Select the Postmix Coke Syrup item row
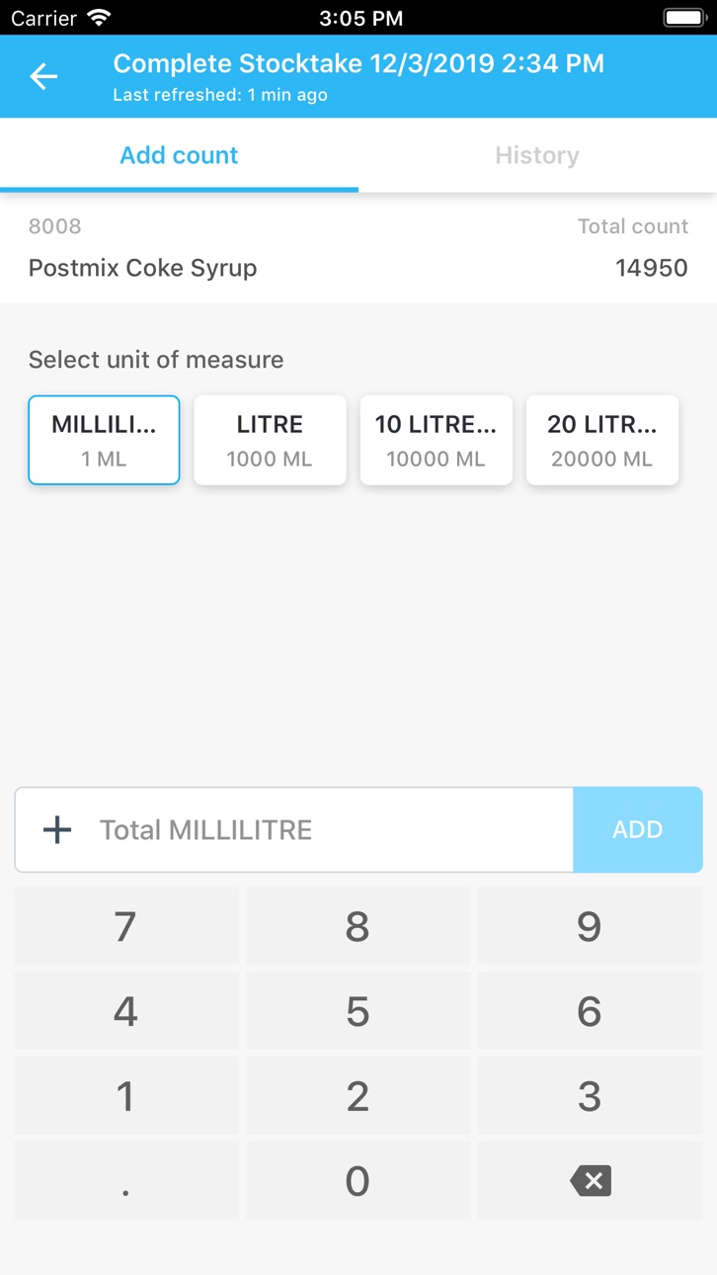 [x=358, y=248]
